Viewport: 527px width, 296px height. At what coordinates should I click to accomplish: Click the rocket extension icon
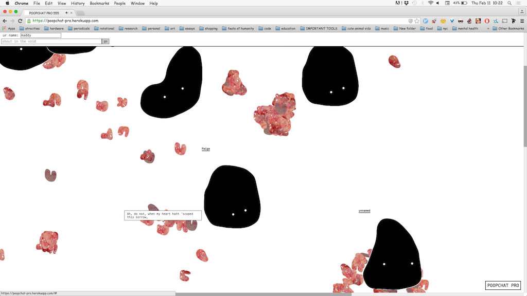[434, 21]
